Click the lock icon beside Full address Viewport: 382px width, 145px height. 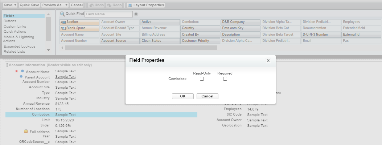(26, 131)
